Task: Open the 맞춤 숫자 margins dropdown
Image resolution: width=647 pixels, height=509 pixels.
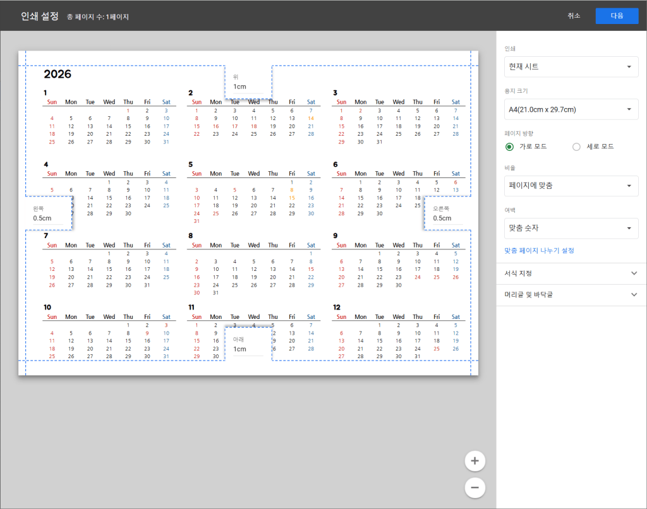Action: tap(571, 228)
